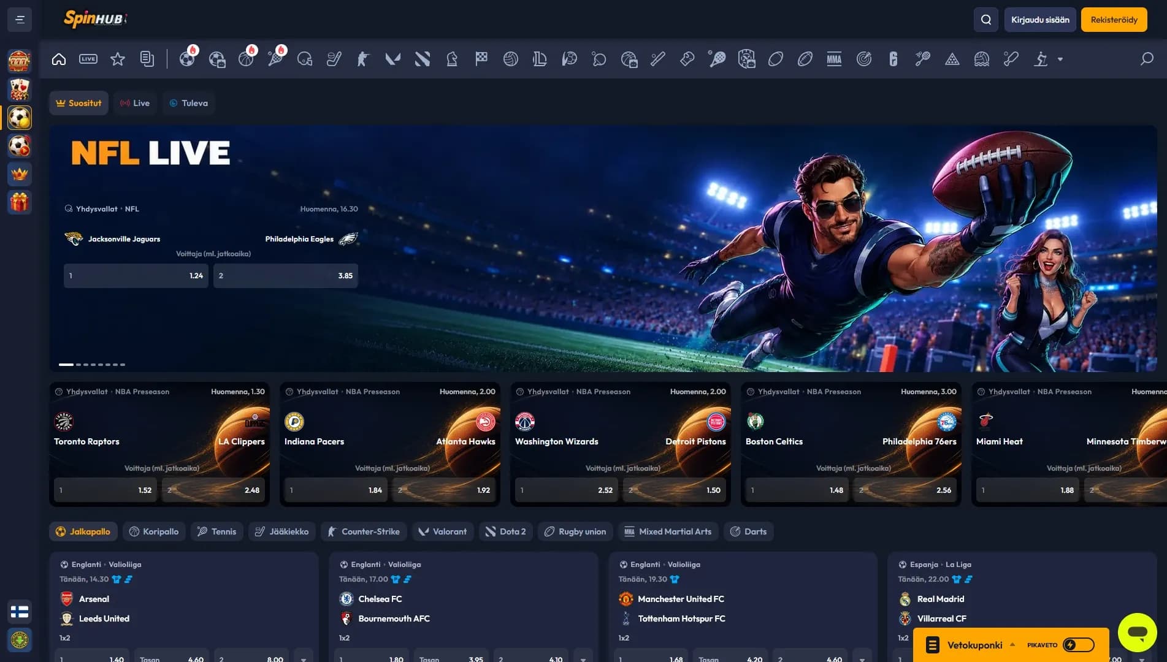Select the American football helmet icon
This screenshot has height=662, width=1167.
[305, 59]
